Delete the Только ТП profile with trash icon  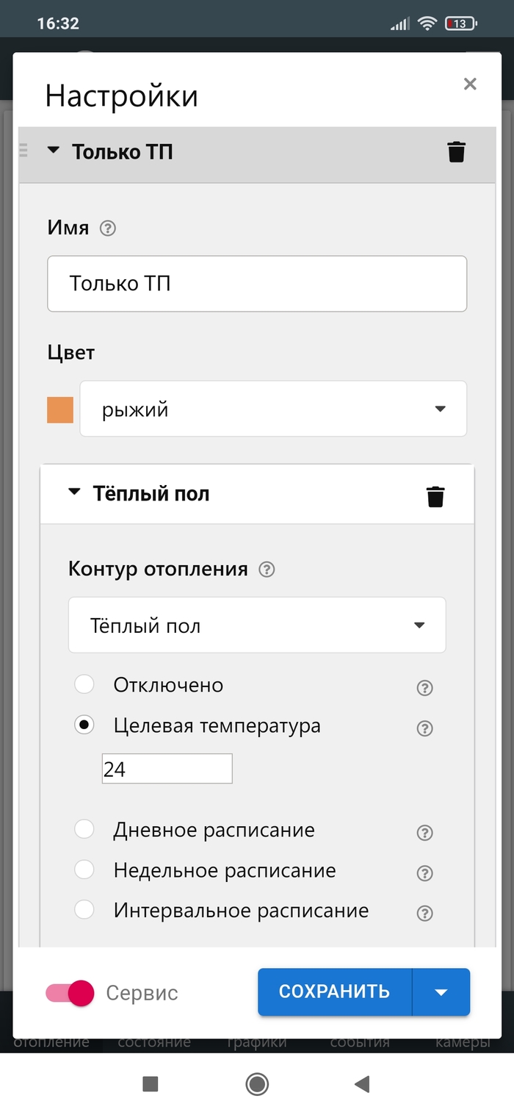(456, 152)
